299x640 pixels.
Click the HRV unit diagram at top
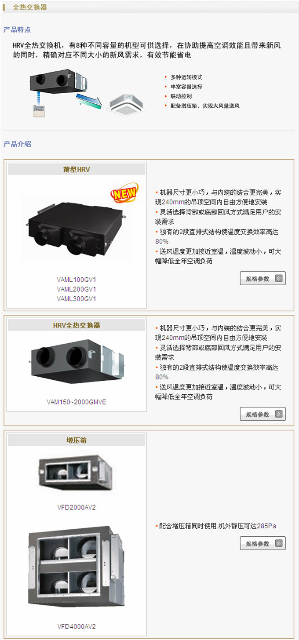57,81
